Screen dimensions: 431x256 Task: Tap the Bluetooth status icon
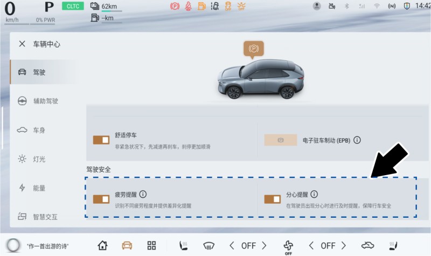coord(346,6)
